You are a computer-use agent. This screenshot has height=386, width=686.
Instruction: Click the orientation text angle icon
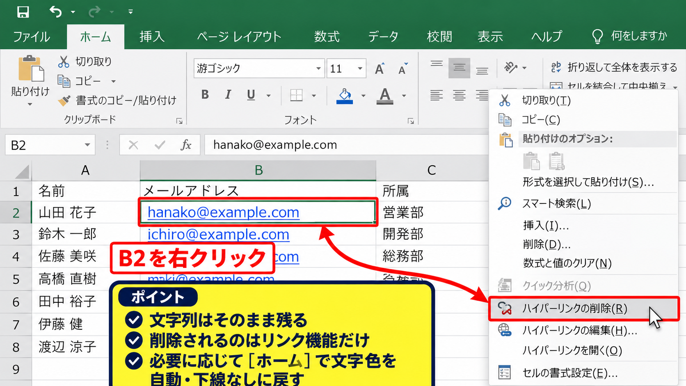(510, 67)
